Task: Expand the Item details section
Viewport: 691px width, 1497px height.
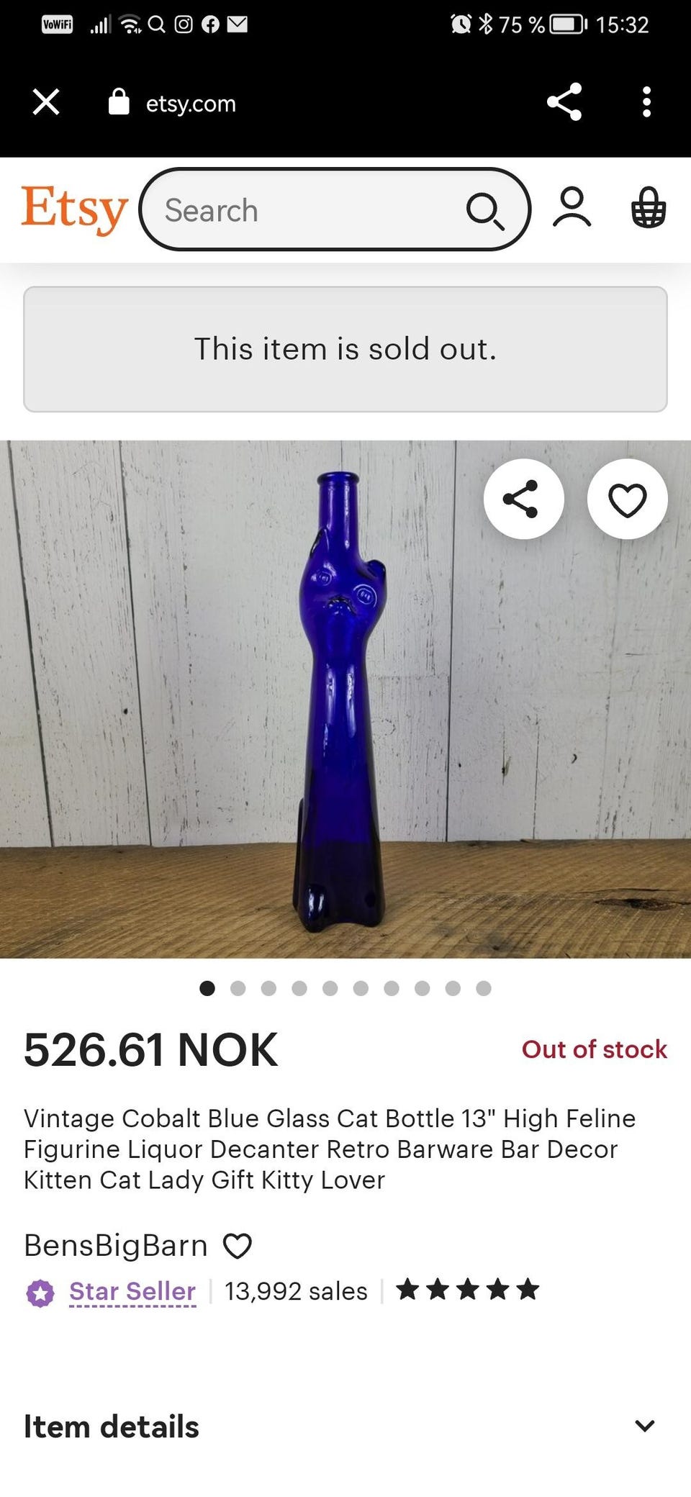Action: pyautogui.click(x=645, y=1426)
